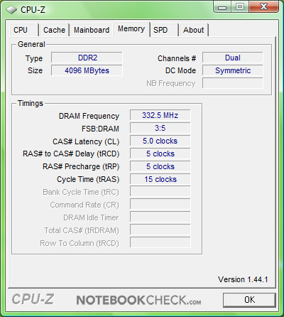Close the CPU-Z window
Viewport: 284px width, 317px height.
[263, 7]
